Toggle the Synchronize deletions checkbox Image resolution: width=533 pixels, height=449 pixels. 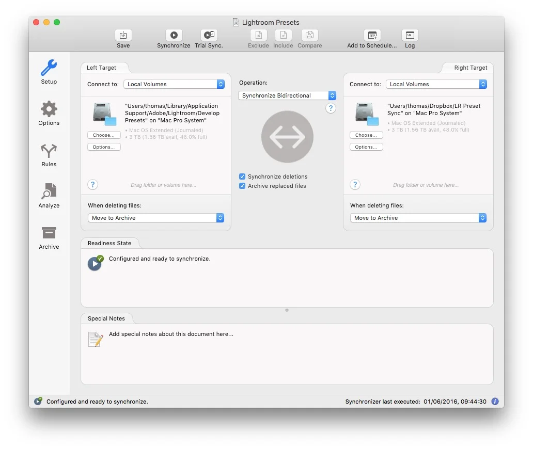pos(242,177)
